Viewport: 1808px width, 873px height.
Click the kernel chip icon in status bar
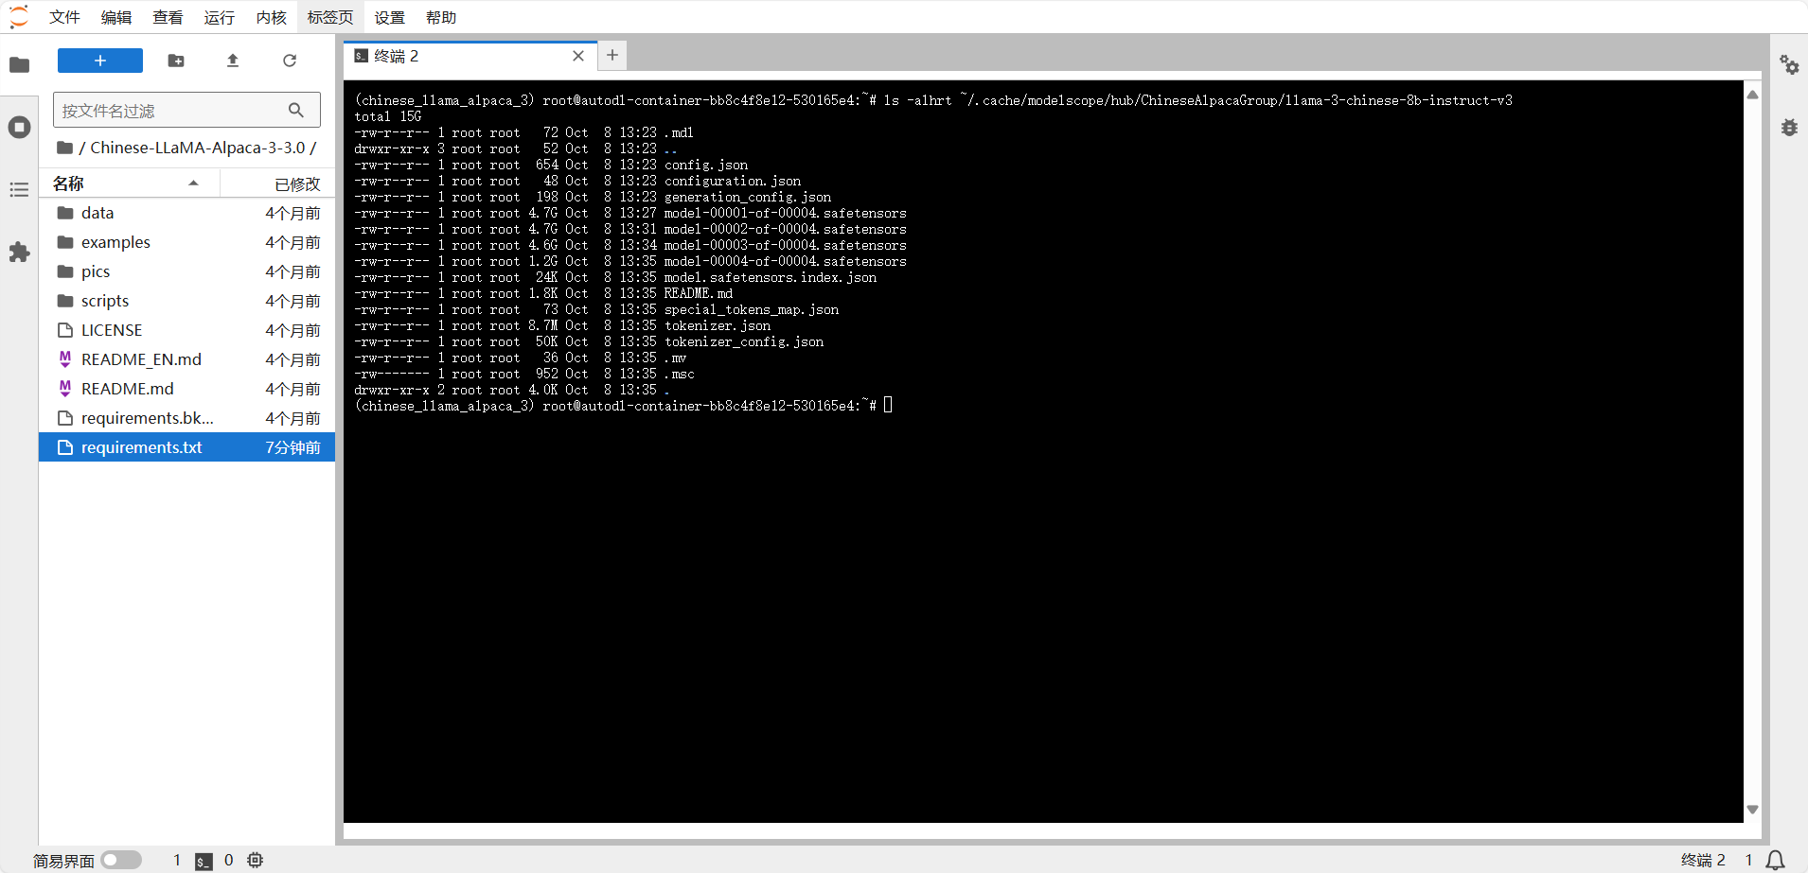(256, 861)
